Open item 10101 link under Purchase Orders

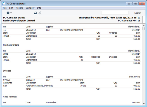coord(6,60)
